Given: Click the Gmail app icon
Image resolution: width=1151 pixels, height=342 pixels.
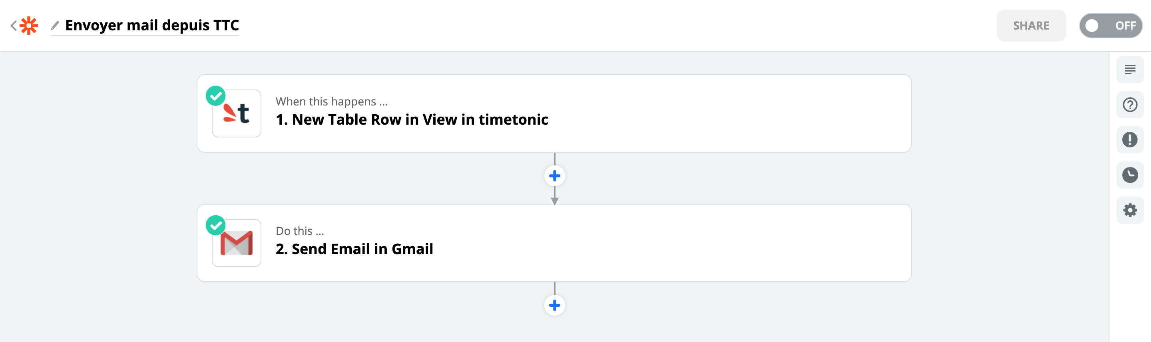Looking at the screenshot, I should coord(236,243).
